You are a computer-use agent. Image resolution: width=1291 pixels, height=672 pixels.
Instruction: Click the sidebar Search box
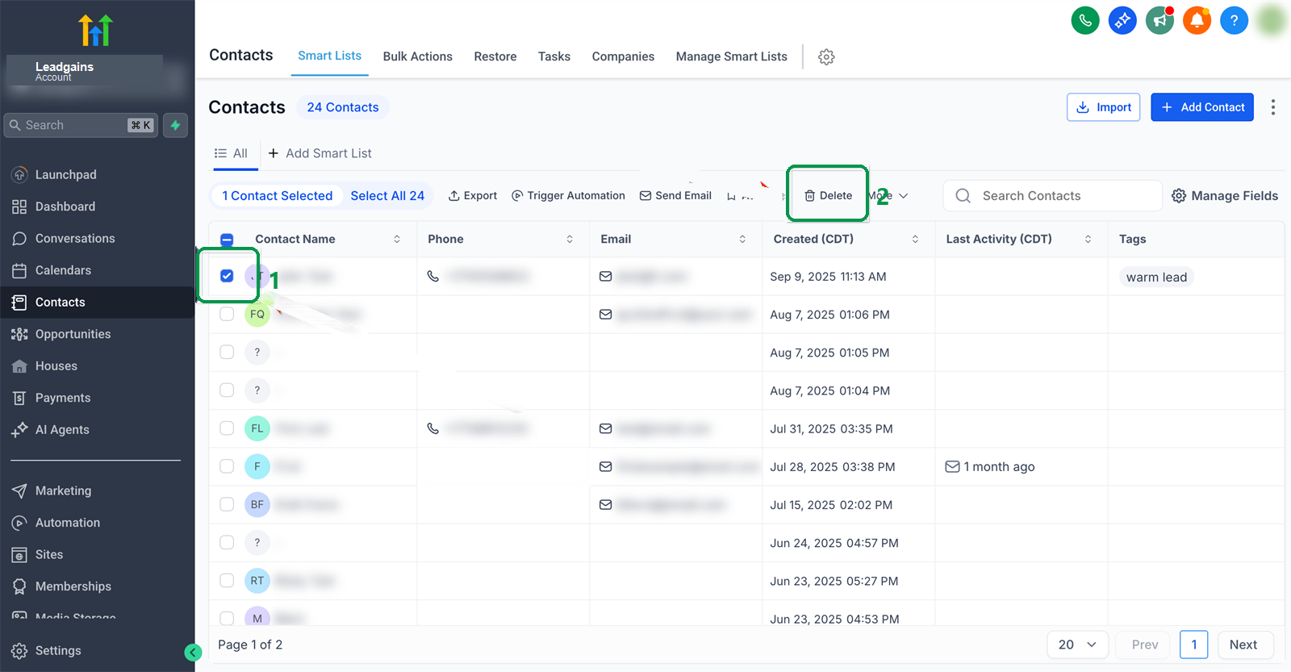point(81,125)
